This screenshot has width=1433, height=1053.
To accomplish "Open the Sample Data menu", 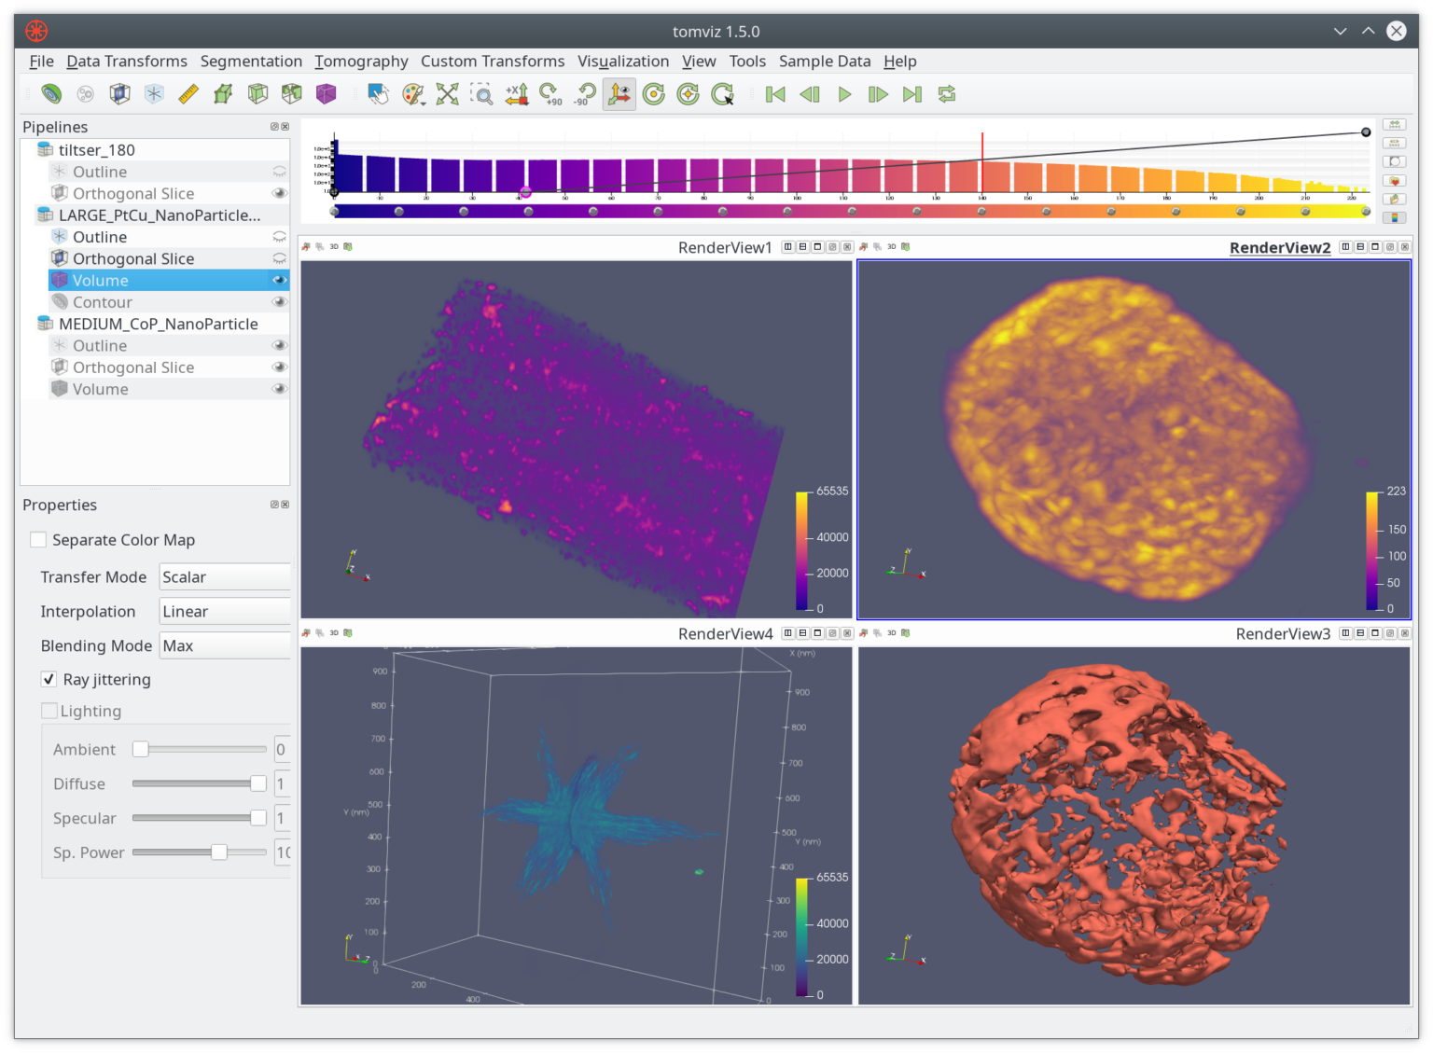I will 824,61.
